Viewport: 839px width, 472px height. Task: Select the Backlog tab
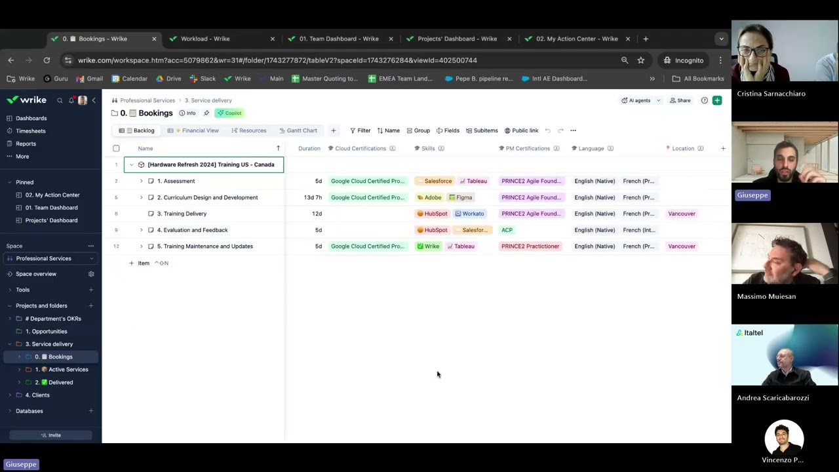pos(136,130)
